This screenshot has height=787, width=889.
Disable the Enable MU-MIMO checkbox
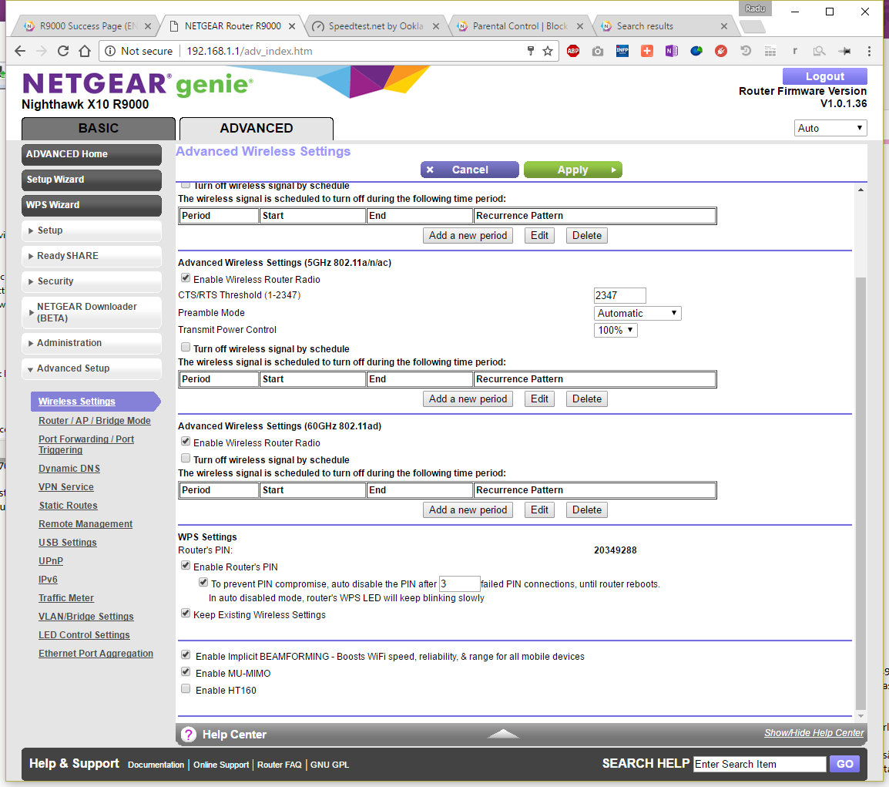coord(186,672)
